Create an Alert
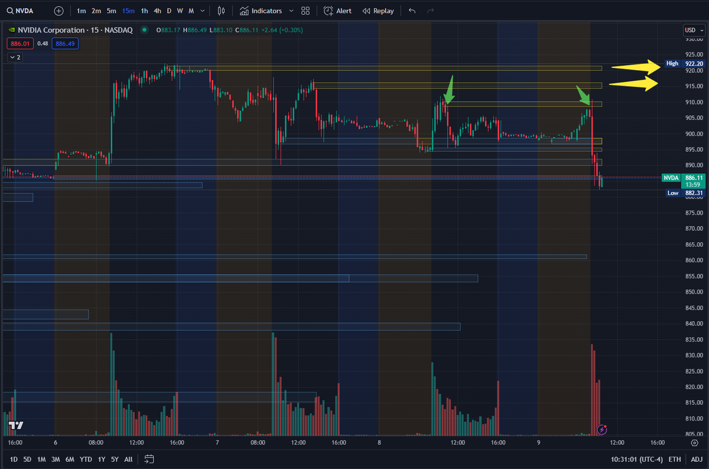709x469 pixels. pyautogui.click(x=337, y=11)
